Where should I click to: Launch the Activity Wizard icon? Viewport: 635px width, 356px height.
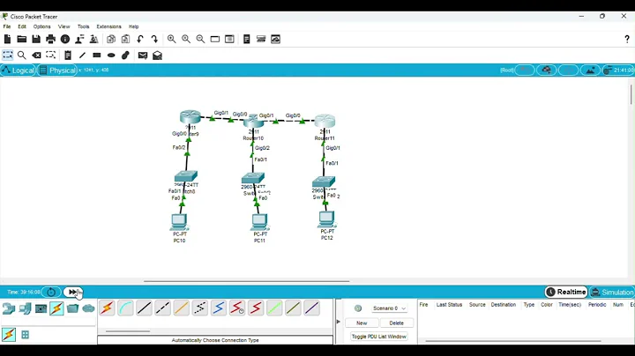click(79, 40)
